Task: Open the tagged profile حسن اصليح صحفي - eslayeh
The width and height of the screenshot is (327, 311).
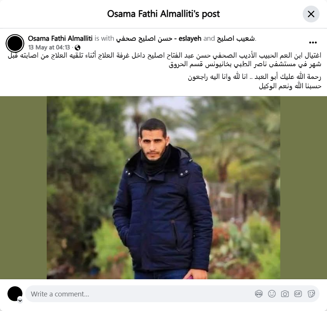Action: coord(158,39)
